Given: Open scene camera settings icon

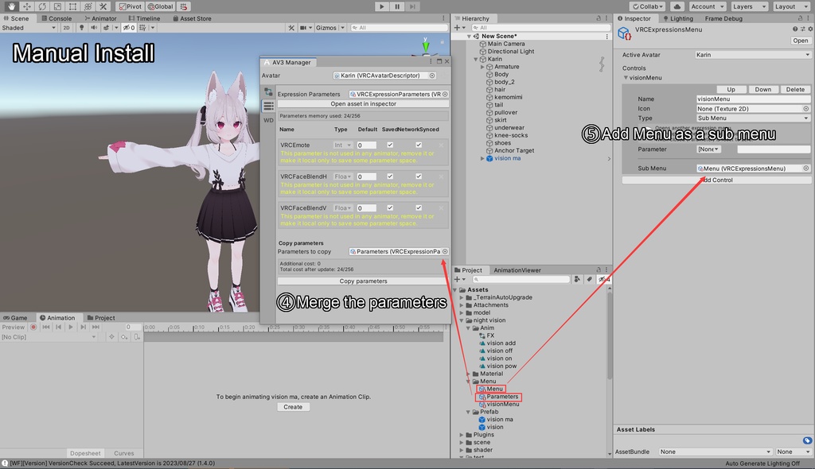Looking at the screenshot, I should (303, 28).
